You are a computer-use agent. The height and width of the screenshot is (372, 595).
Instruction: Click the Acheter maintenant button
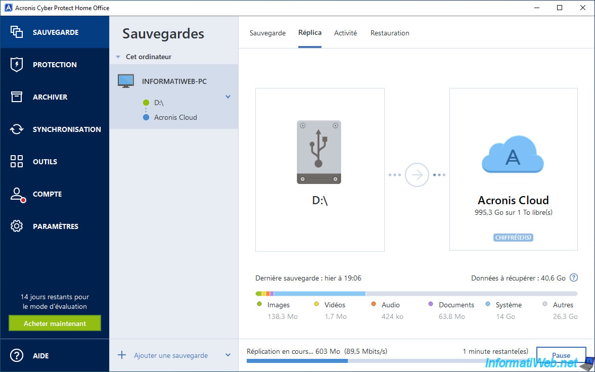tap(55, 323)
